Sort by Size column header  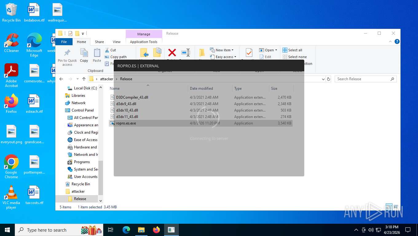[x=281, y=88]
